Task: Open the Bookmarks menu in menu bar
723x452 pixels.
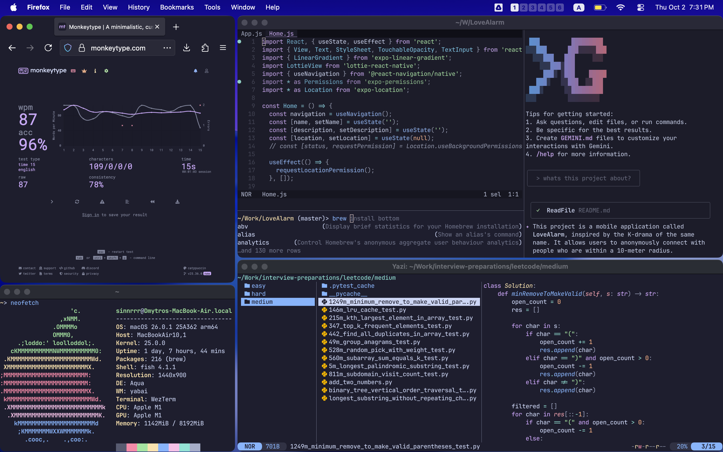Action: click(177, 8)
